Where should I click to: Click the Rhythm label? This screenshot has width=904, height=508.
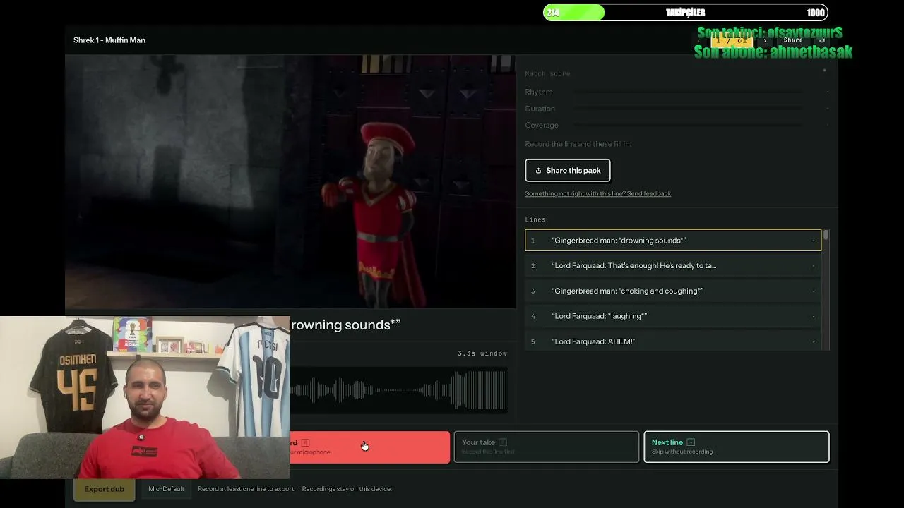[539, 92]
